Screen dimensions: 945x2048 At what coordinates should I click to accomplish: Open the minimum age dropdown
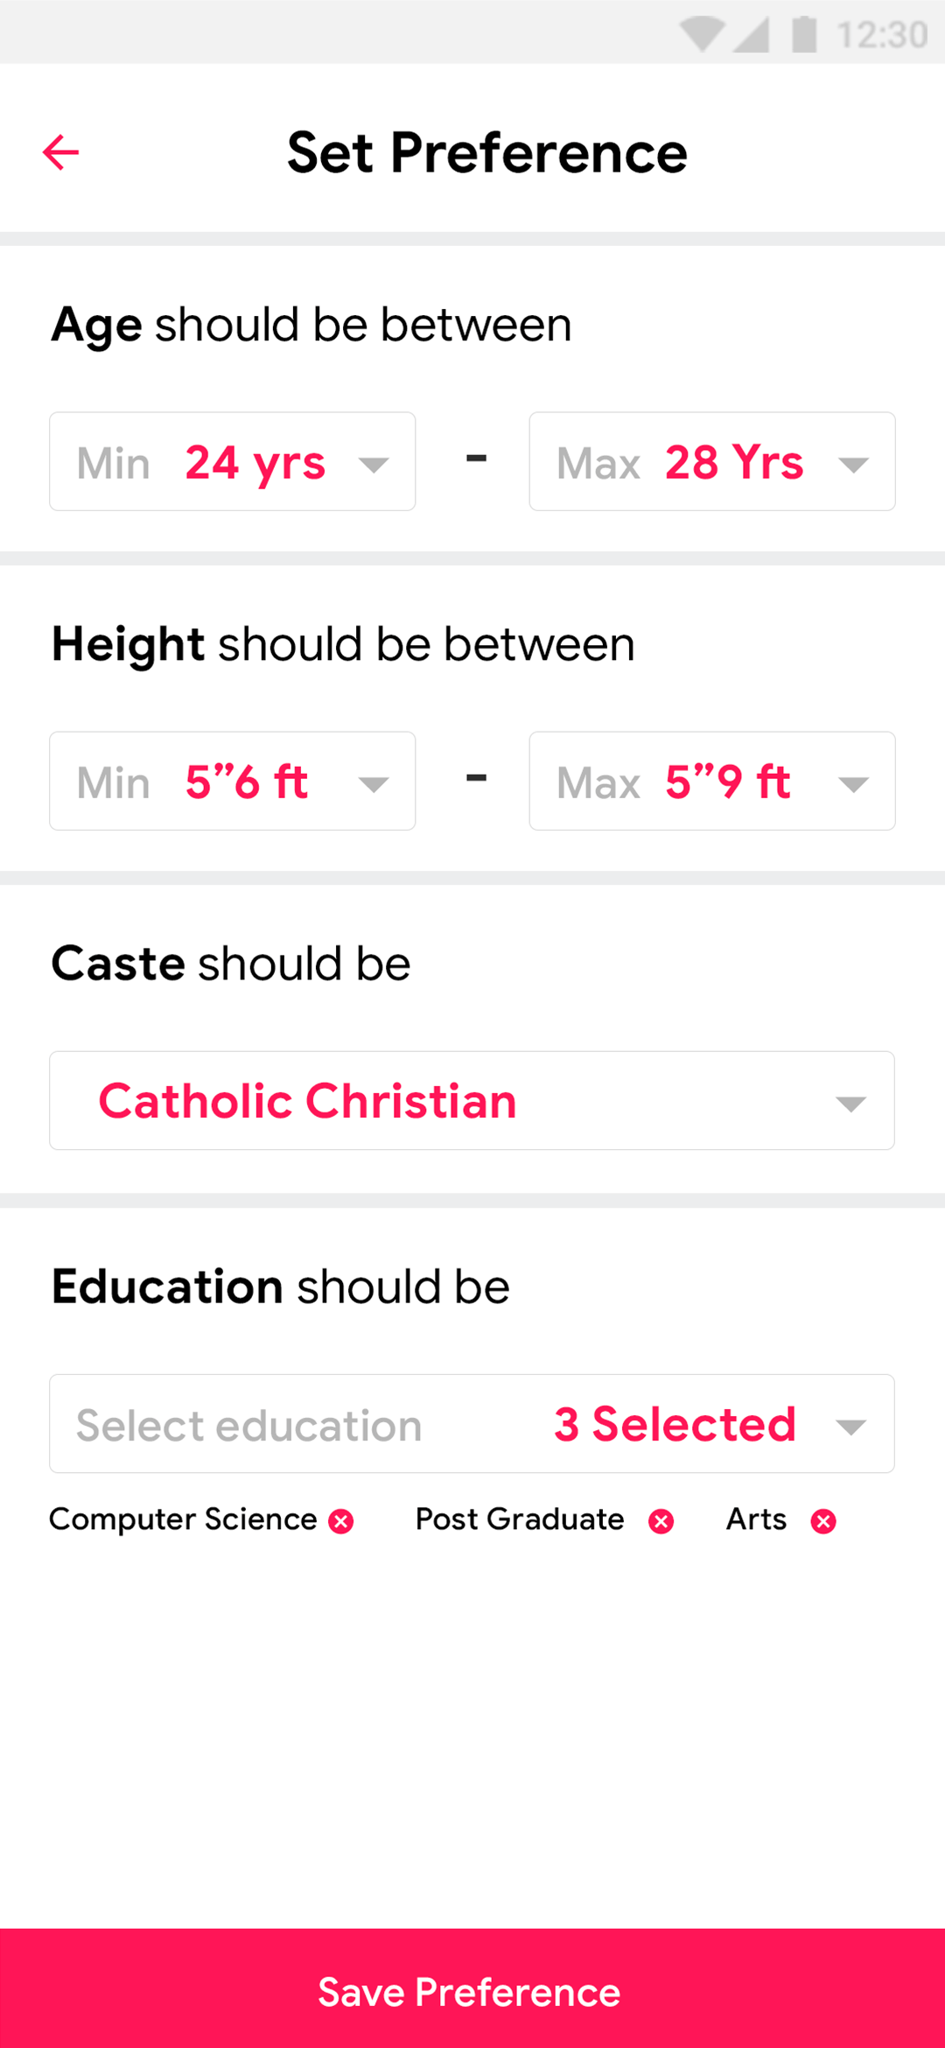point(374,464)
